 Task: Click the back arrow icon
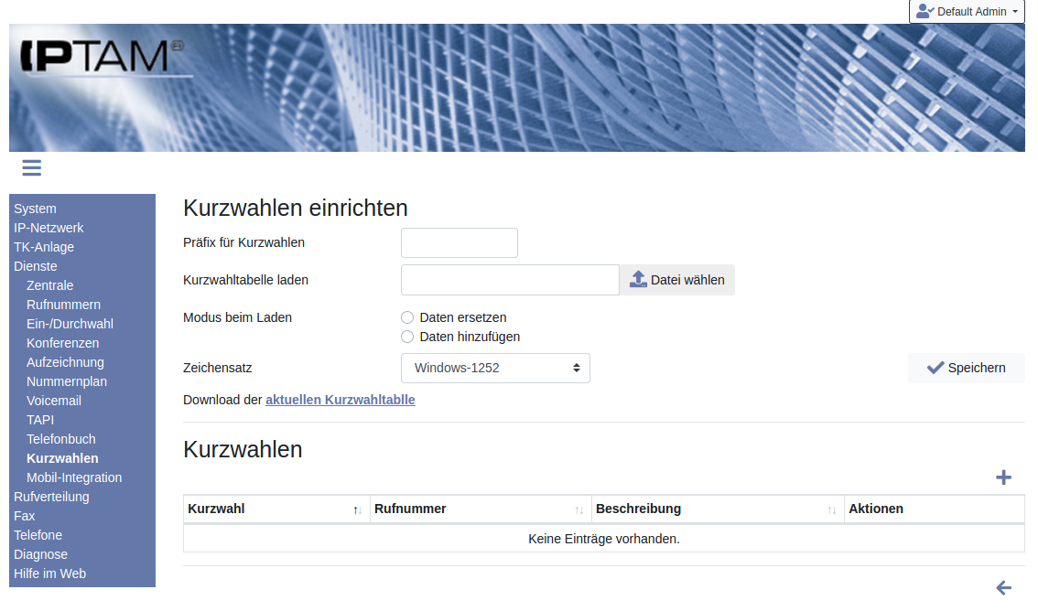click(1003, 587)
